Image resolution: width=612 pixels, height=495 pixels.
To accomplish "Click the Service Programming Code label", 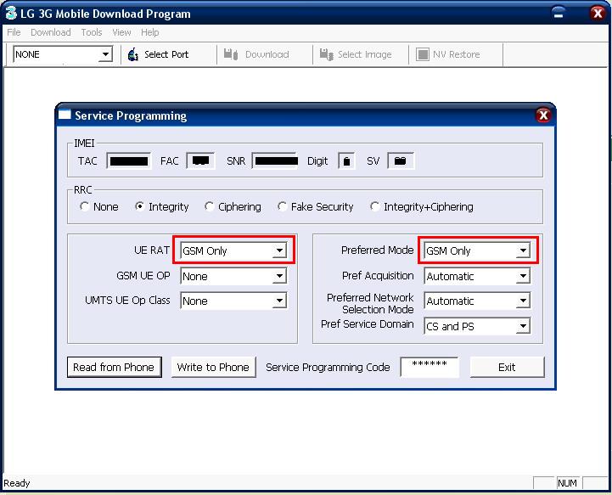I will [328, 368].
